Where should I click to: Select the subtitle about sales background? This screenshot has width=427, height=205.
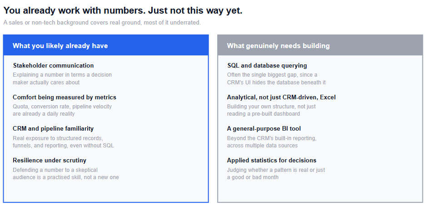tap(102, 23)
